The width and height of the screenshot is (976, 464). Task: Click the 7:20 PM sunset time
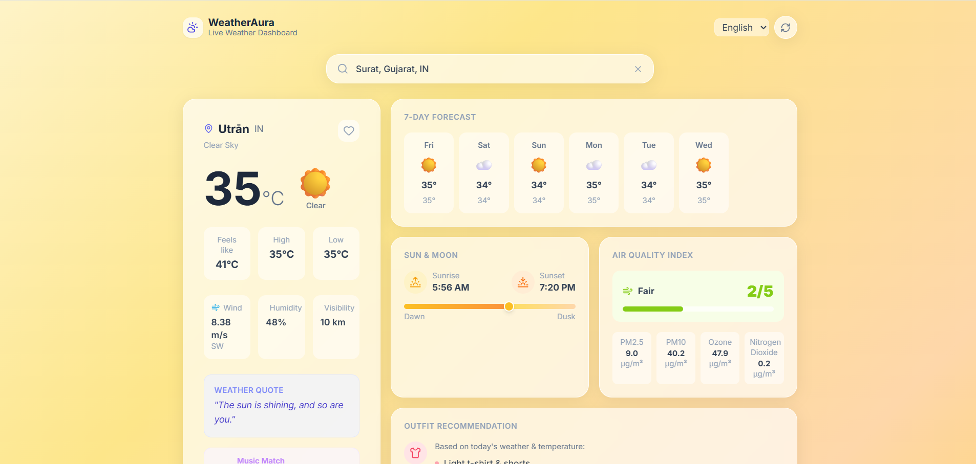557,288
